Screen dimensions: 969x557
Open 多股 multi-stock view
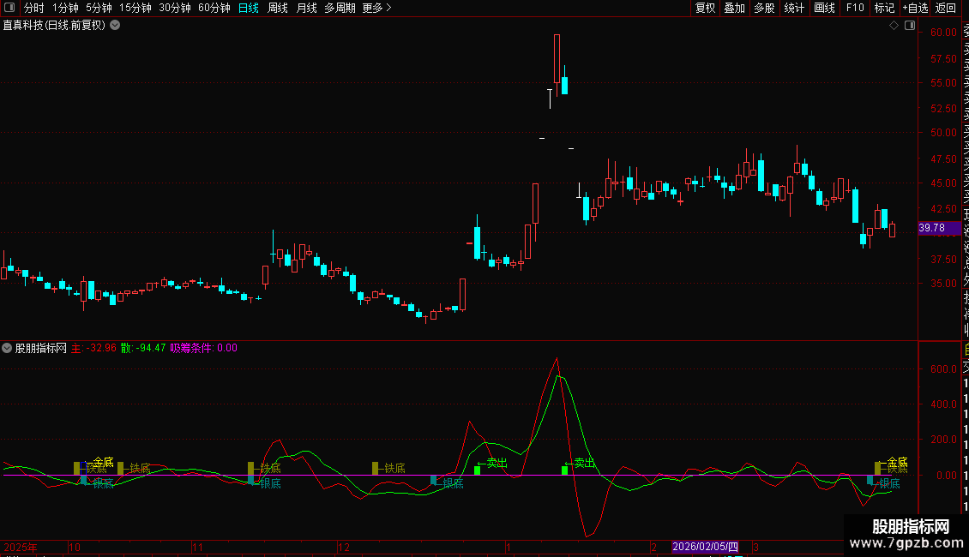[x=764, y=8]
